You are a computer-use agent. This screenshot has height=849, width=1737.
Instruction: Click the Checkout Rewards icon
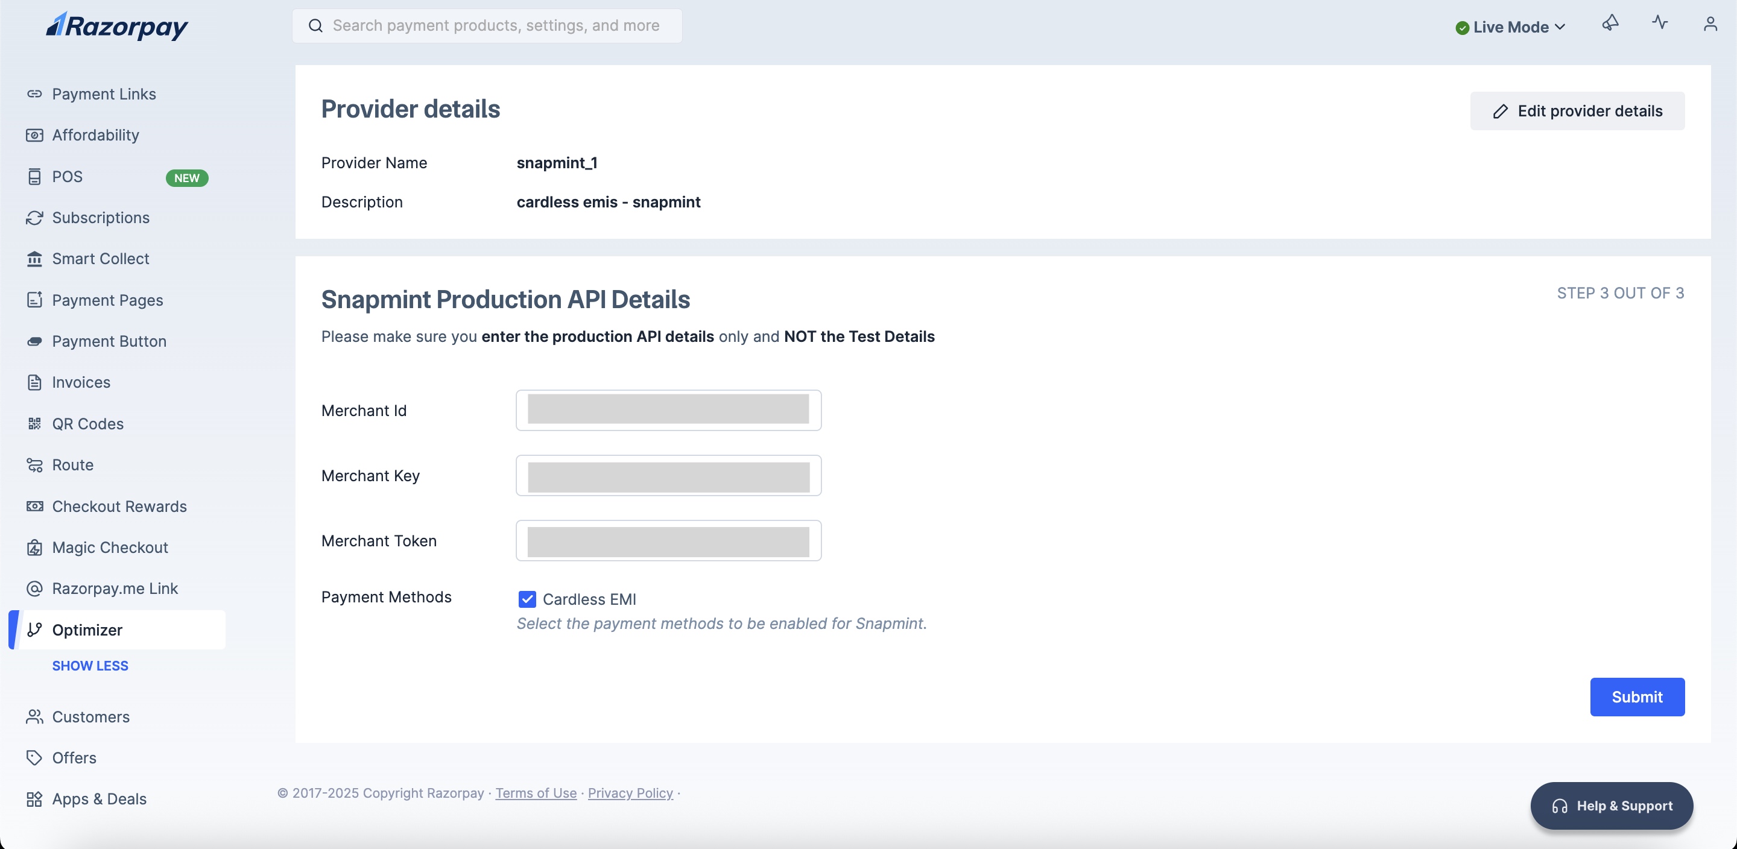point(34,506)
